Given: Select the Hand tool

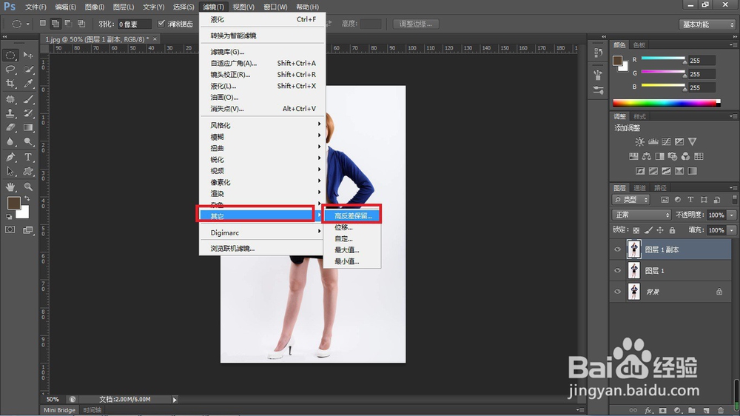Looking at the screenshot, I should 10,187.
